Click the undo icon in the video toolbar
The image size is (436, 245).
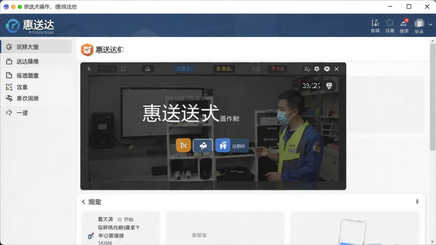(x=102, y=68)
